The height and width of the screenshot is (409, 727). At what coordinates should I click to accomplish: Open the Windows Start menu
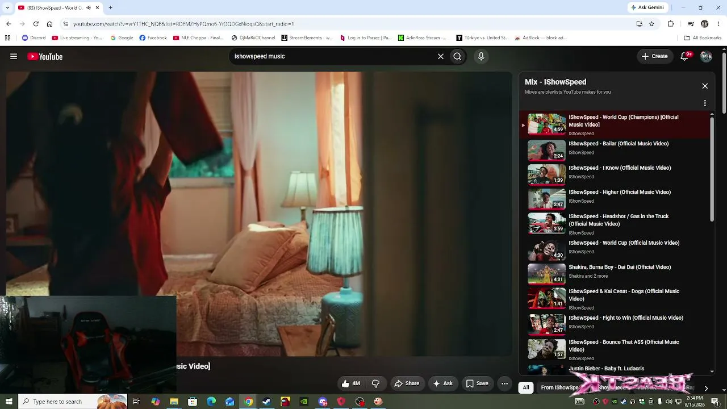tap(9, 402)
